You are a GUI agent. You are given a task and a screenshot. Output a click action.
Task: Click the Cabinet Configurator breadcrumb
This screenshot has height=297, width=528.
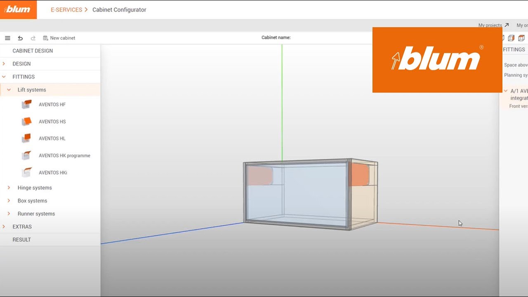[119, 9]
